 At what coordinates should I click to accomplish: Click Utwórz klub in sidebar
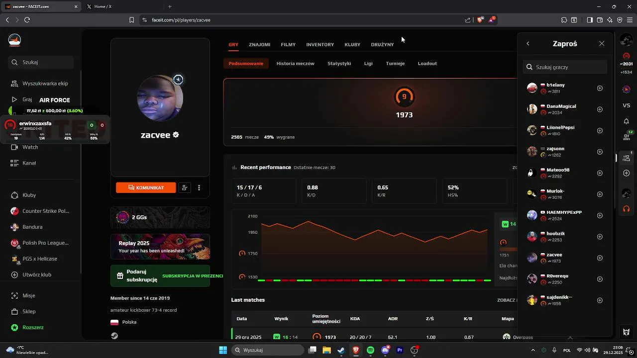[31, 274]
